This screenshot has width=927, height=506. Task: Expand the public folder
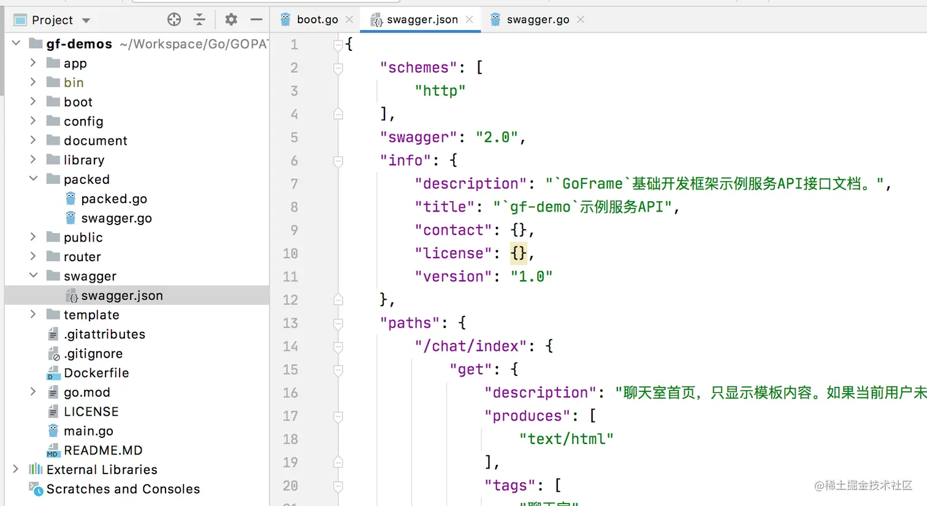33,237
